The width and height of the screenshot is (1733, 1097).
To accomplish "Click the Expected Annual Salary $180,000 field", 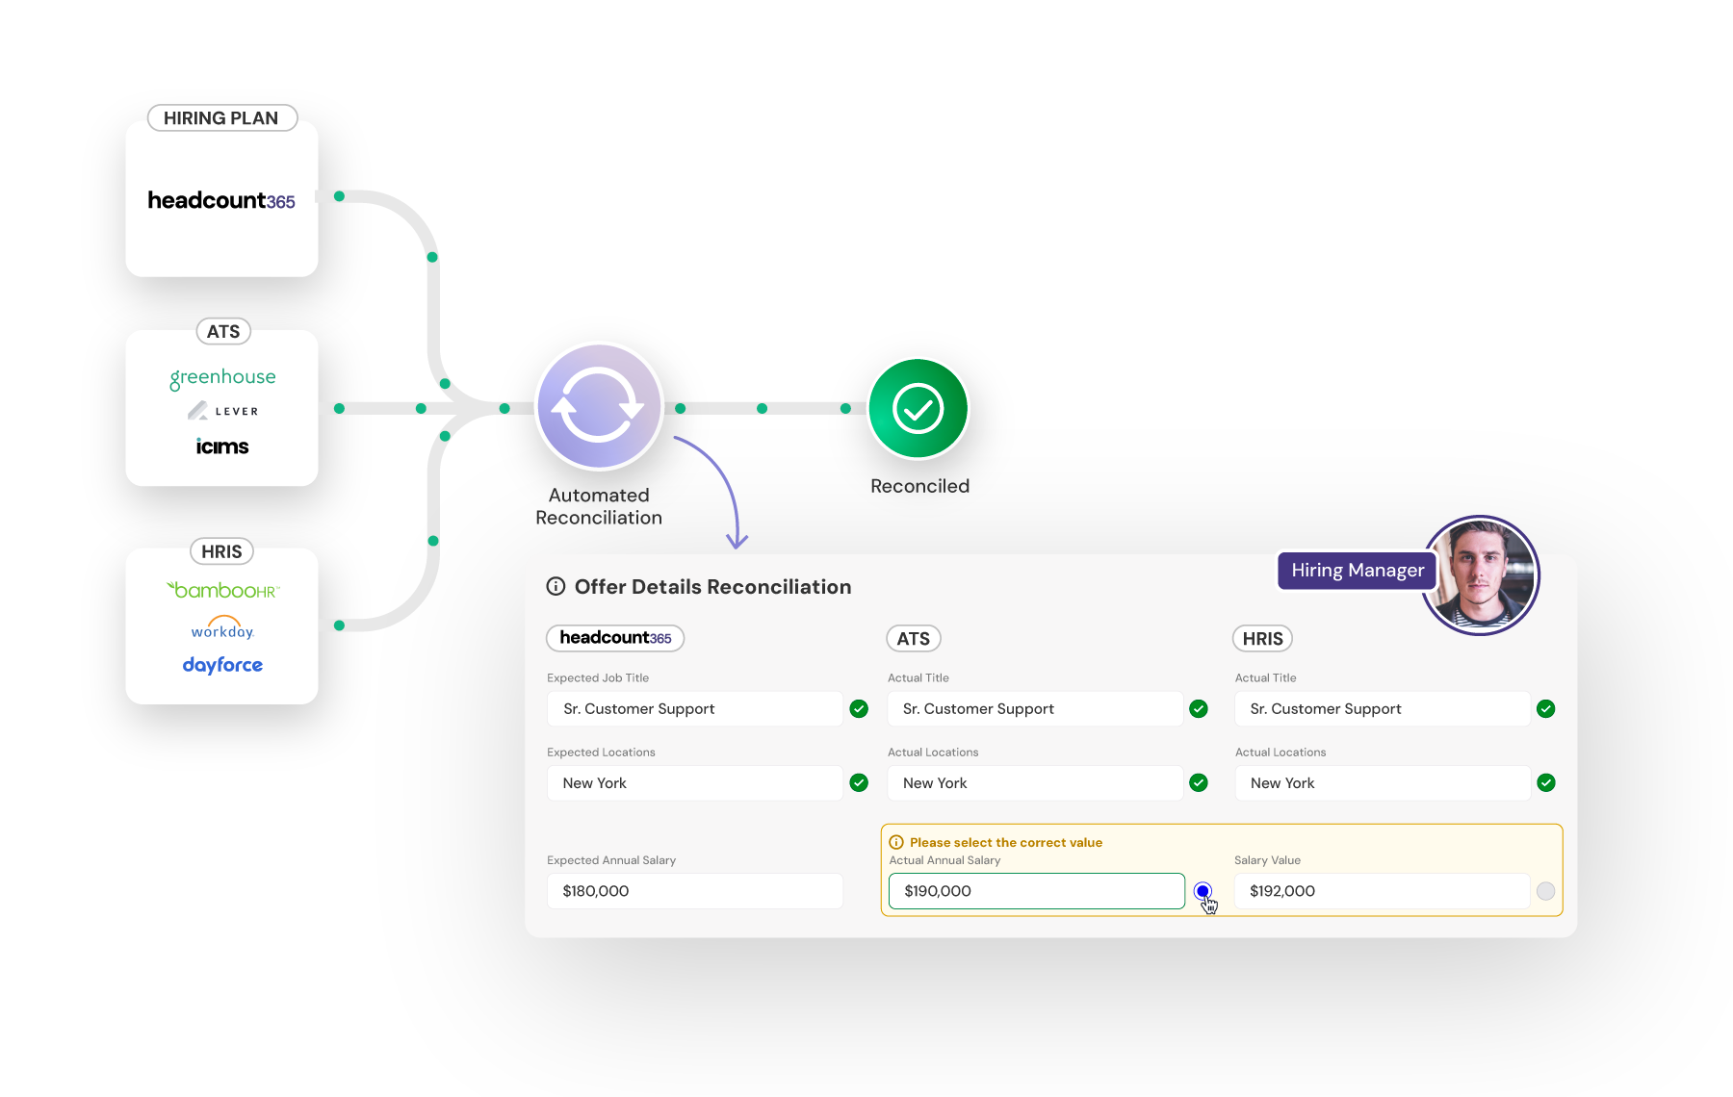I will 694,891.
